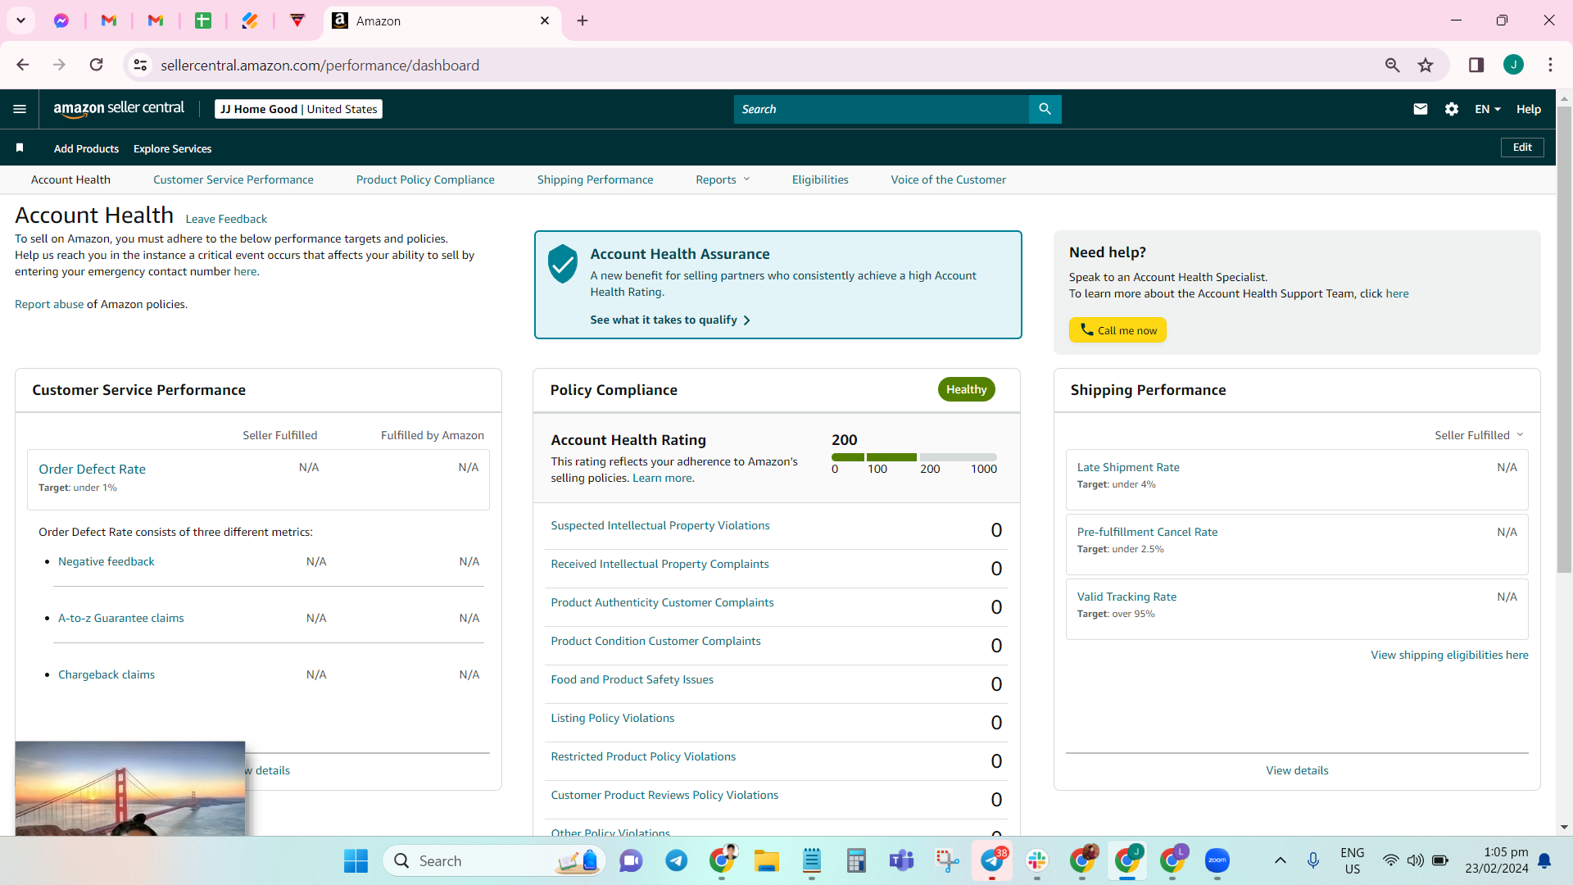This screenshot has height=885, width=1573.
Task: Open the Seller Central messages envelope icon
Action: (1421, 109)
